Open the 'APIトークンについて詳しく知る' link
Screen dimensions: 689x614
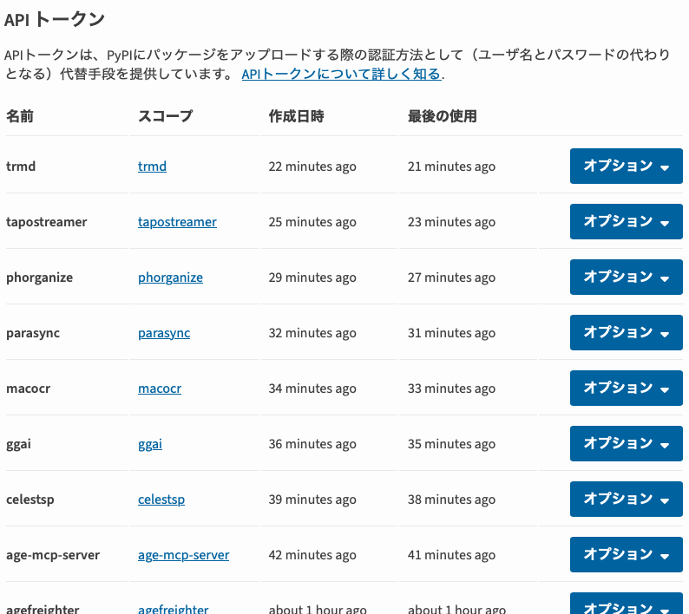tap(341, 75)
